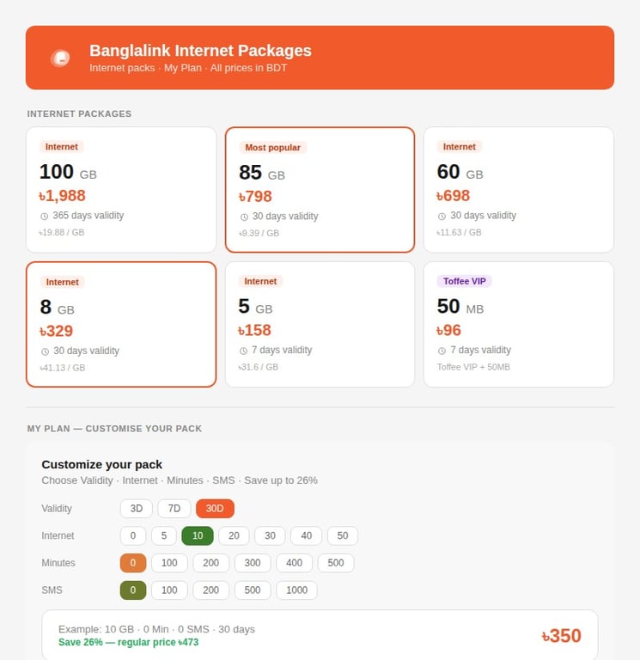Pick 40 GB in Internet row
This screenshot has height=660, width=640.
(x=307, y=536)
